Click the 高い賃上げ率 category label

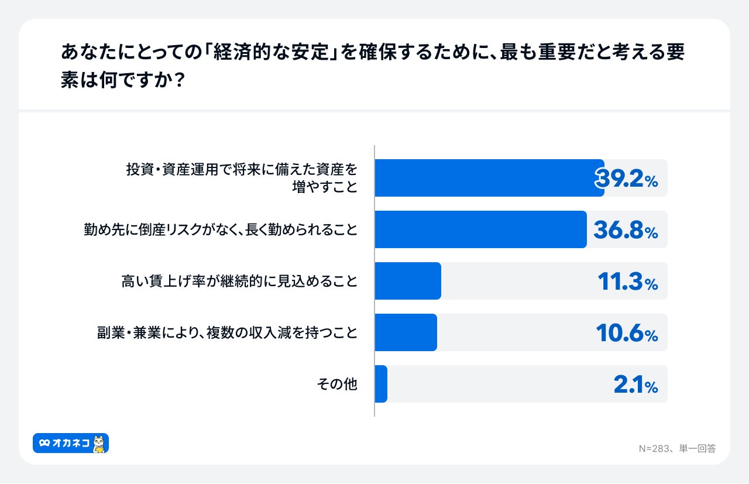[239, 281]
